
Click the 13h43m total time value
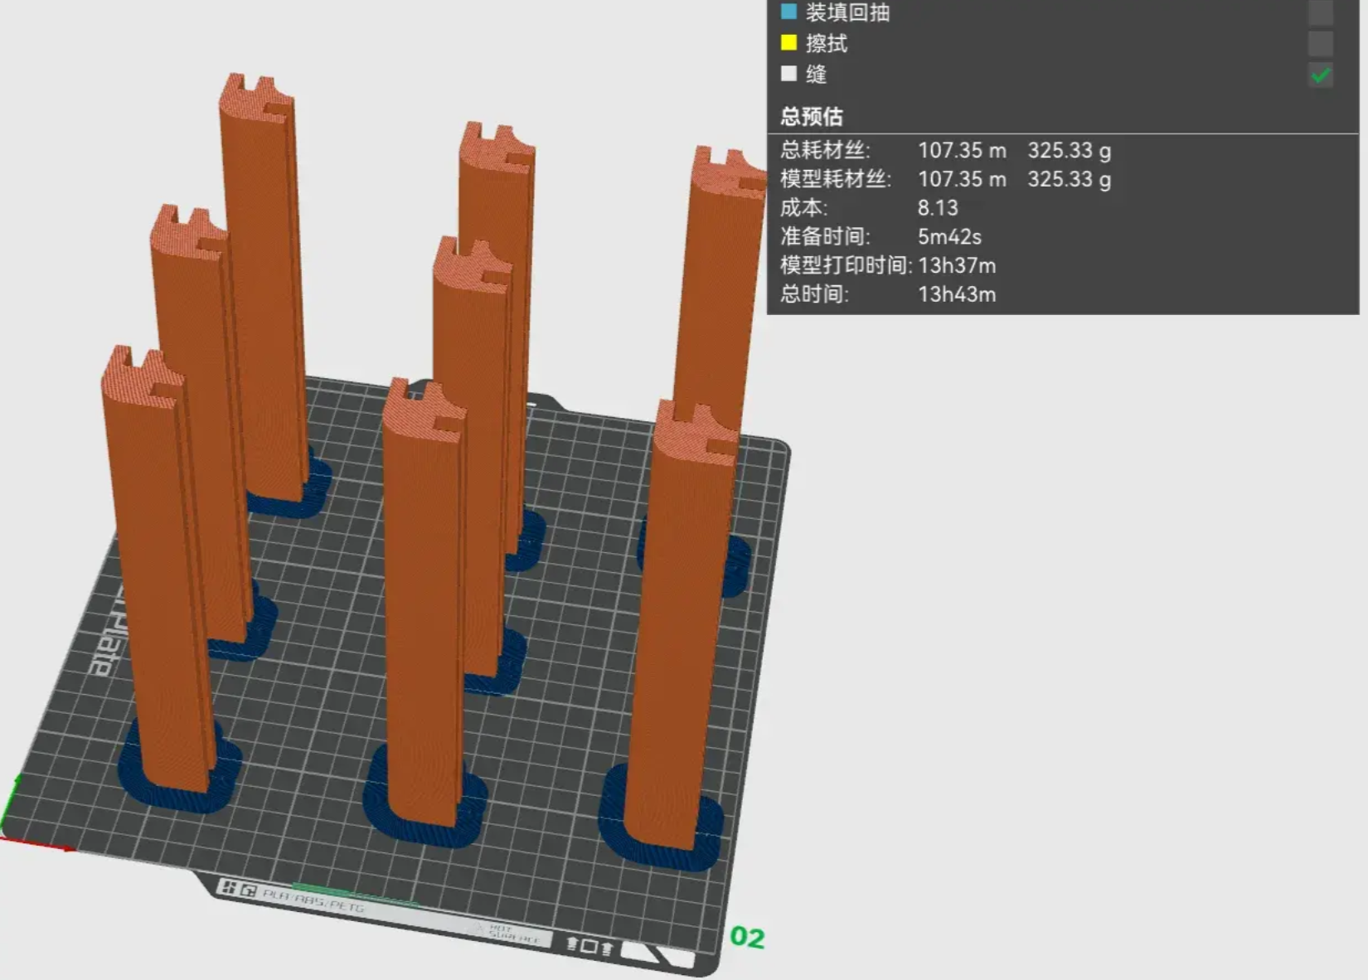[x=957, y=294]
